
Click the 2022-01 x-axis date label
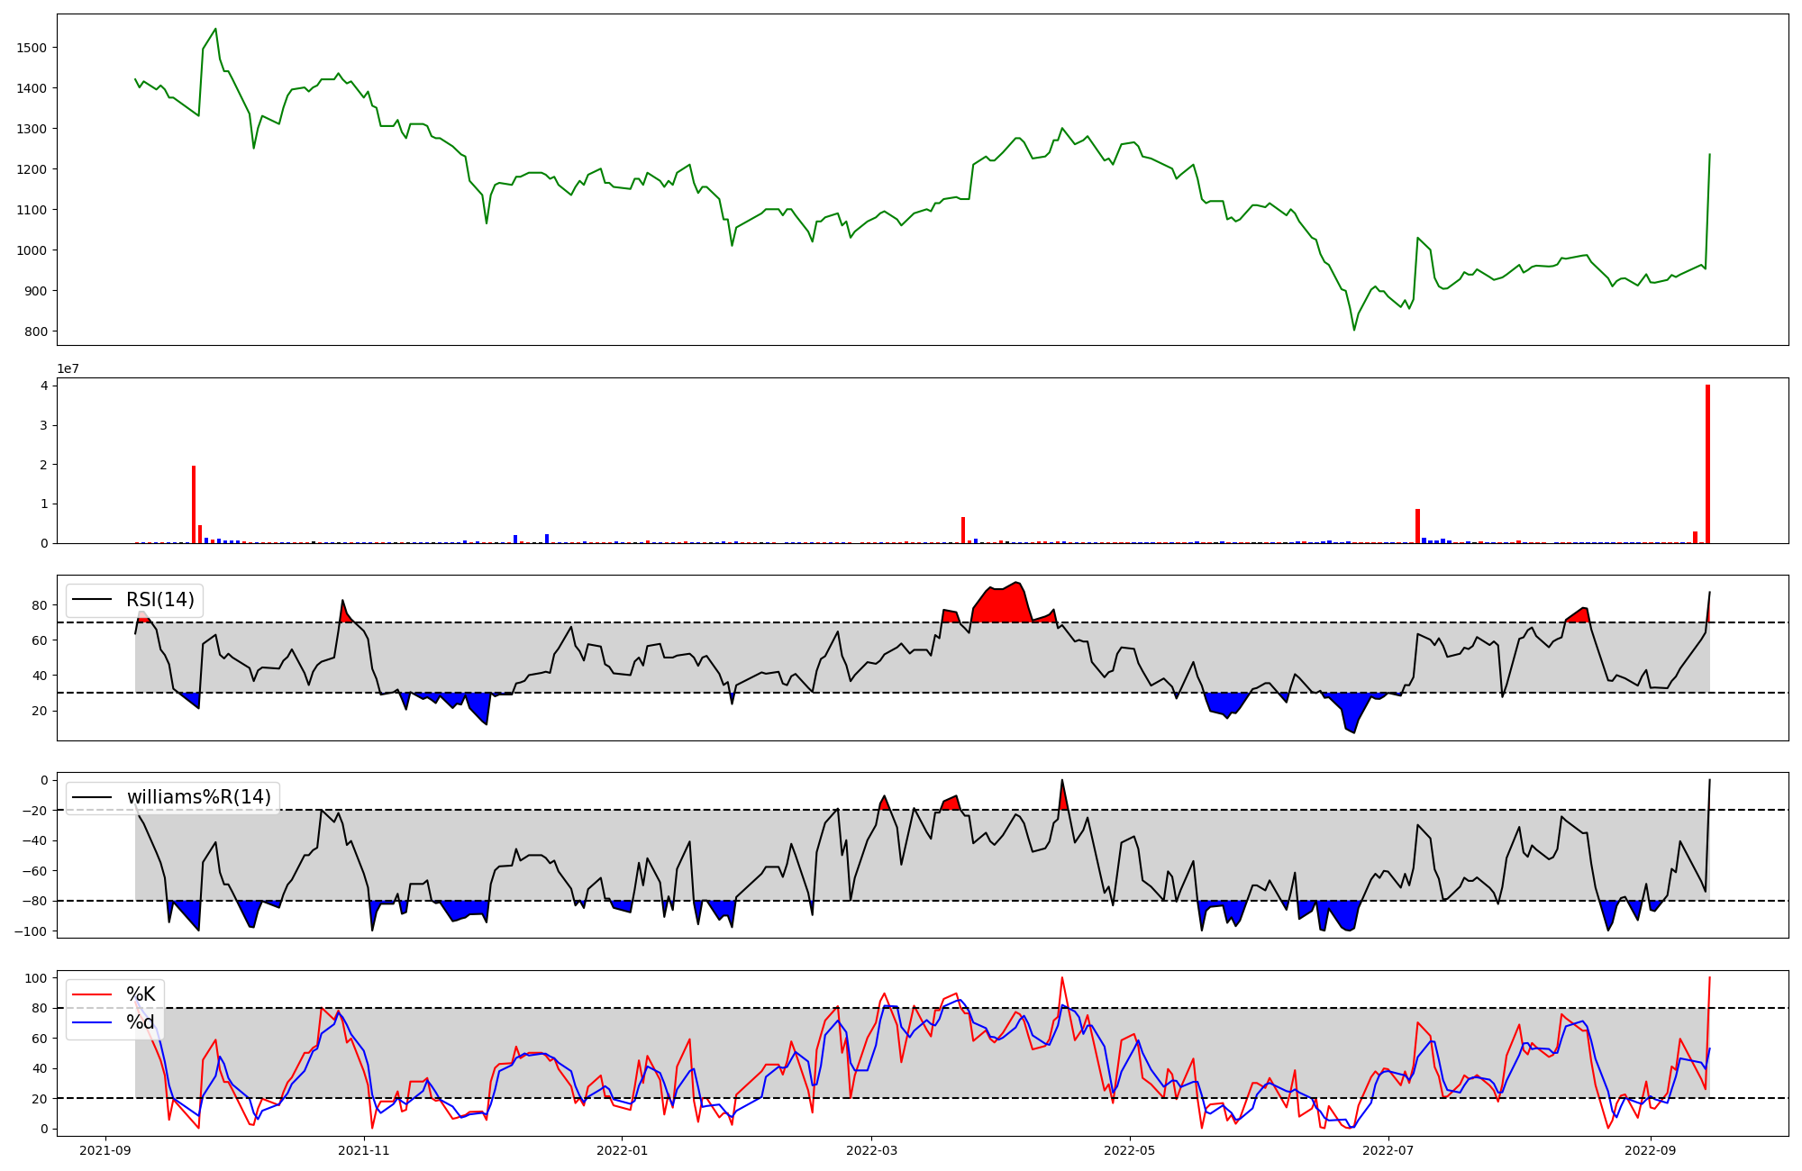coord(622,1150)
